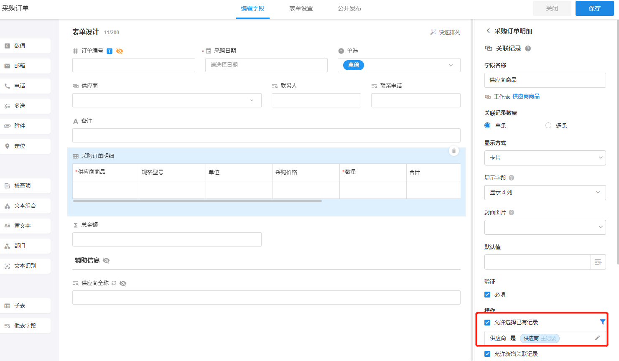Click the filter funnel icon beside 允许选择已有记录
This screenshot has height=361, width=619.
[602, 322]
